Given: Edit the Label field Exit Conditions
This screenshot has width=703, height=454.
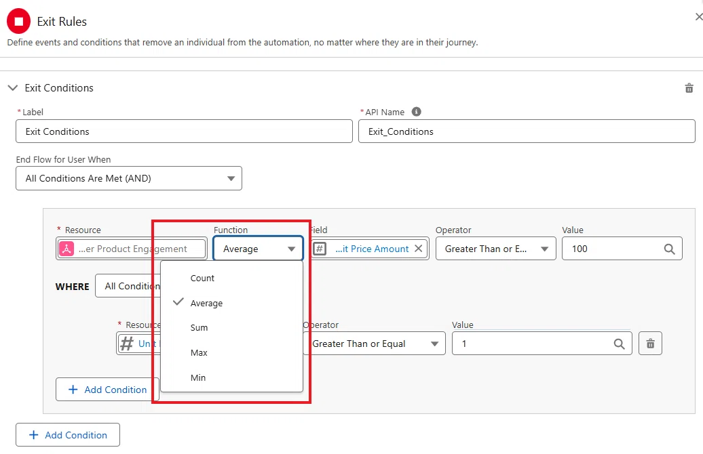Looking at the screenshot, I should 184,131.
